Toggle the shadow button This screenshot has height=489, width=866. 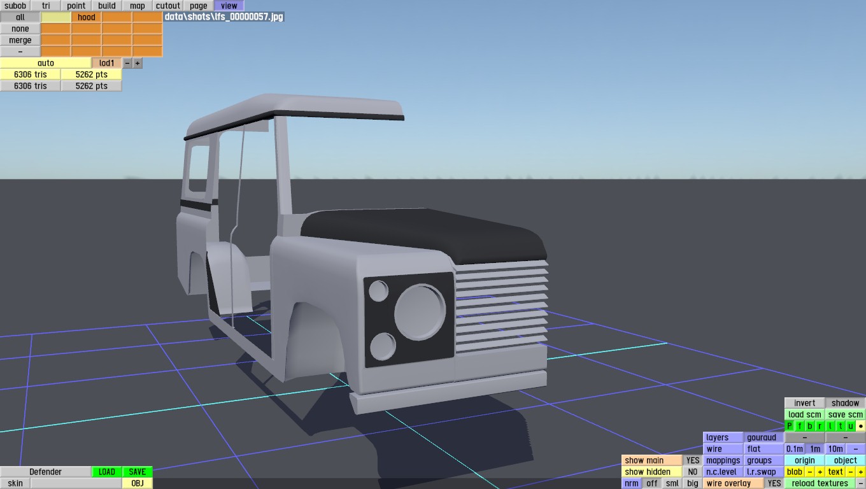pos(846,403)
